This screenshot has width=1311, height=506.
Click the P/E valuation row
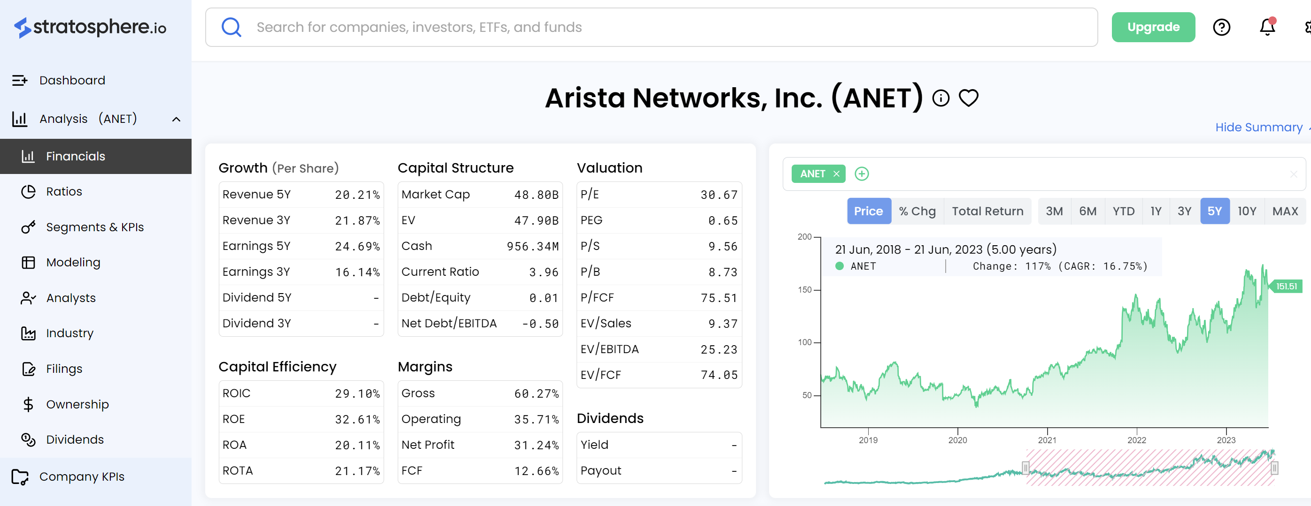(x=659, y=195)
